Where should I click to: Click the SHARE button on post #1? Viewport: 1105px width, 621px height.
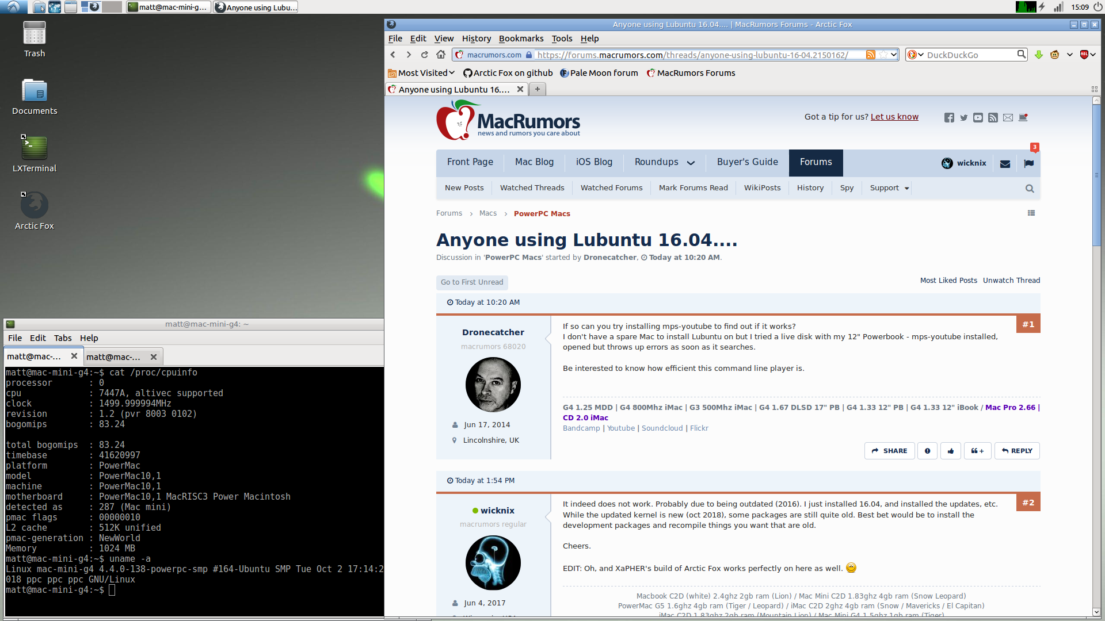(890, 451)
